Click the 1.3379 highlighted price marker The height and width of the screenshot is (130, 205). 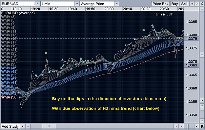click(x=191, y=39)
